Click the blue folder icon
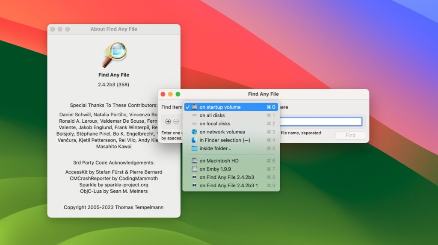438x245 pixels. coord(194,148)
